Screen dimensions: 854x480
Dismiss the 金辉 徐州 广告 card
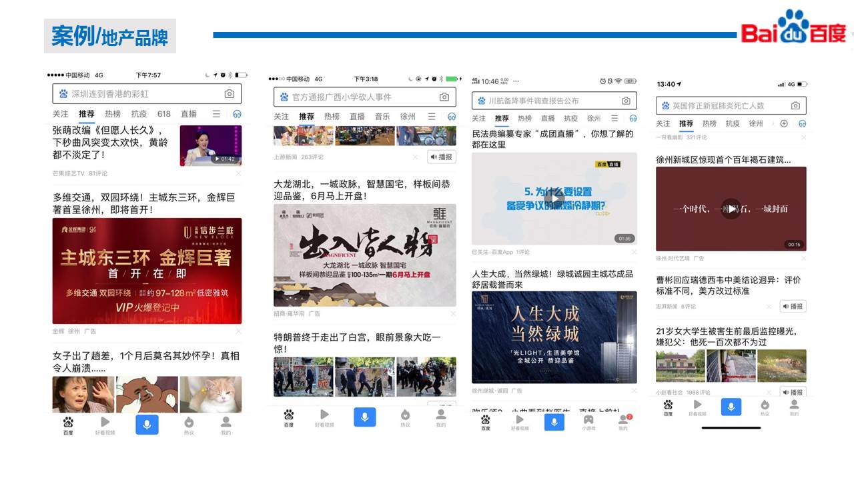(x=238, y=331)
